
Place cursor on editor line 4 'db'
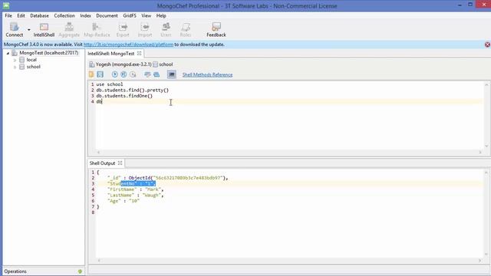[99, 102]
